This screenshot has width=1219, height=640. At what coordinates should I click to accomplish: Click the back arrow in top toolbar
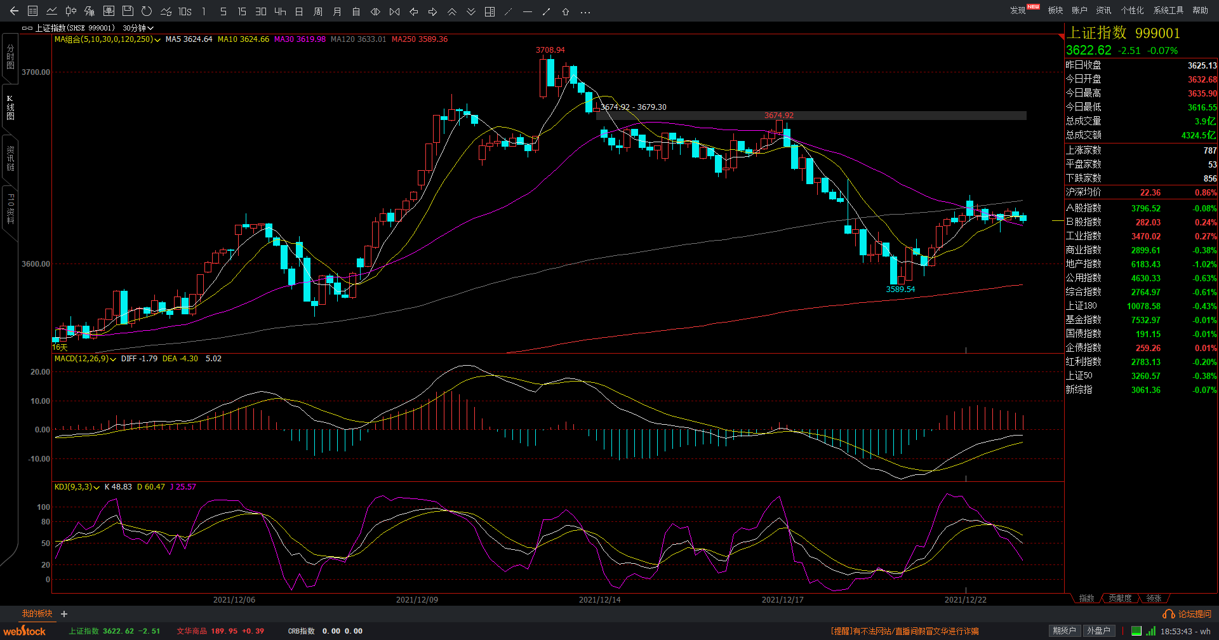pos(14,11)
